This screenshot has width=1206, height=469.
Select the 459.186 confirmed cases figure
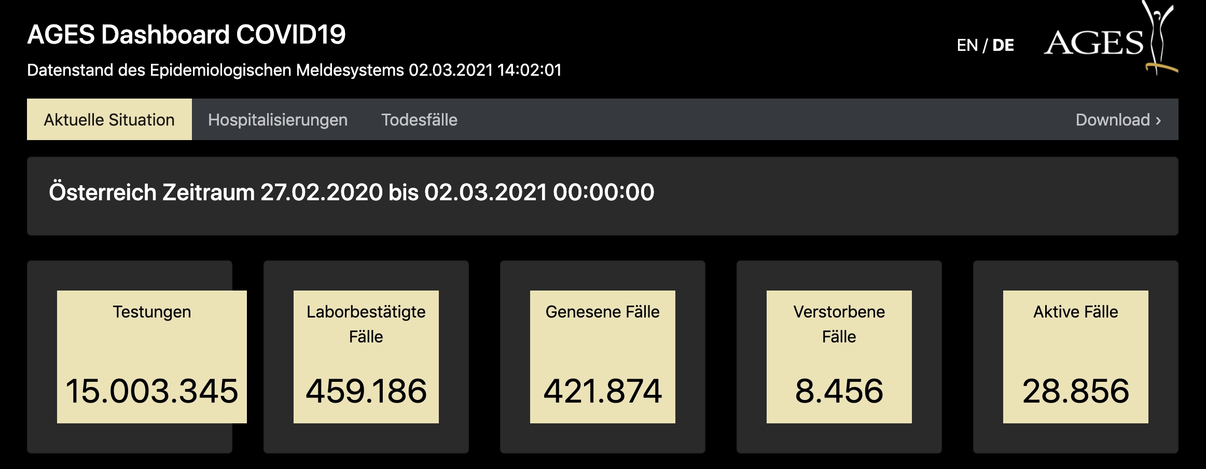pos(366,391)
